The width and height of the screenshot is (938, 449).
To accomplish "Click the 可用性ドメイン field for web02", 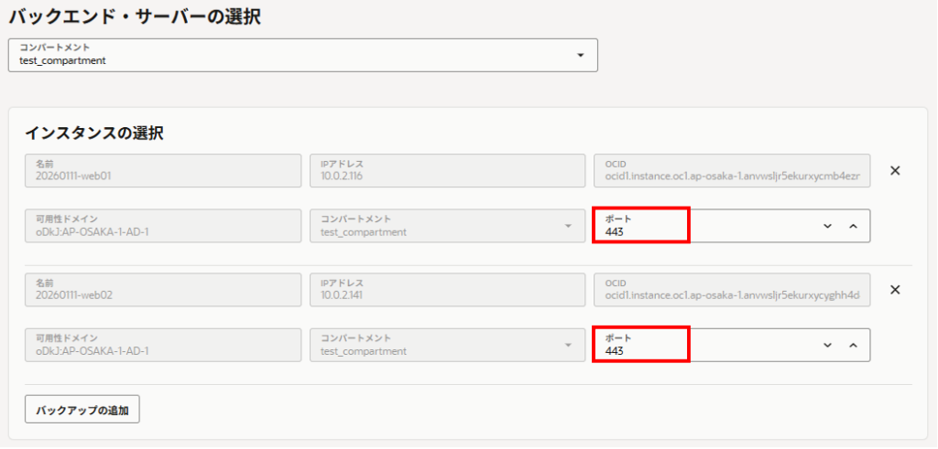I will [x=163, y=345].
